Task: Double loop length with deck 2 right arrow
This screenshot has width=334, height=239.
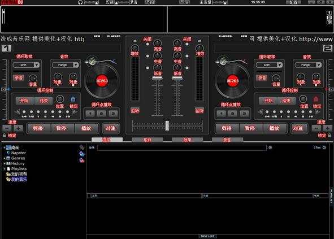Action: (x=318, y=112)
